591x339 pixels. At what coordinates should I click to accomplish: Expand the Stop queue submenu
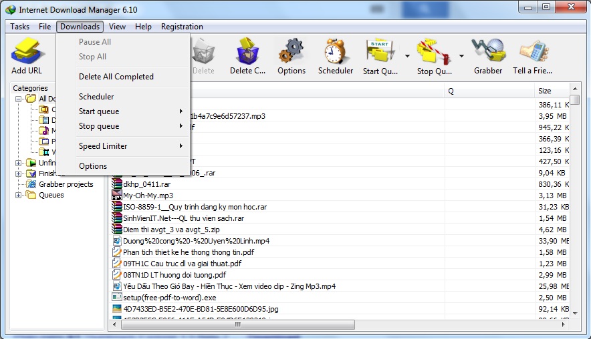click(132, 126)
